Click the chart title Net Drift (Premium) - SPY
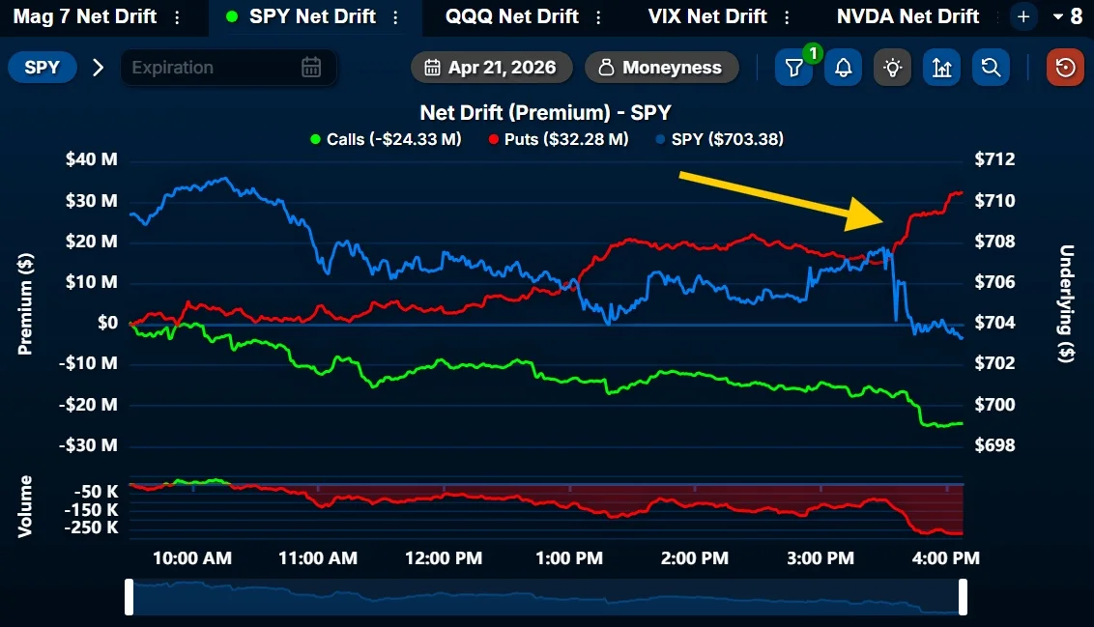 (x=546, y=112)
